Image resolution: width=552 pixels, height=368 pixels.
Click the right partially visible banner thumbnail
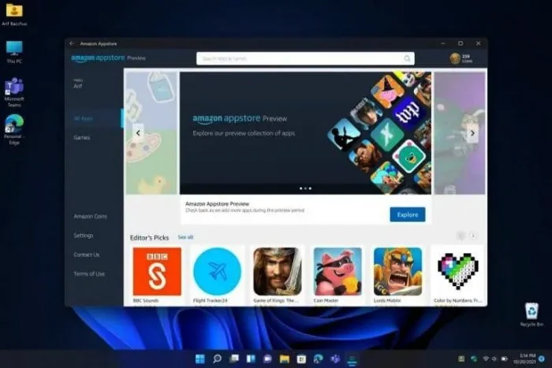(460, 133)
